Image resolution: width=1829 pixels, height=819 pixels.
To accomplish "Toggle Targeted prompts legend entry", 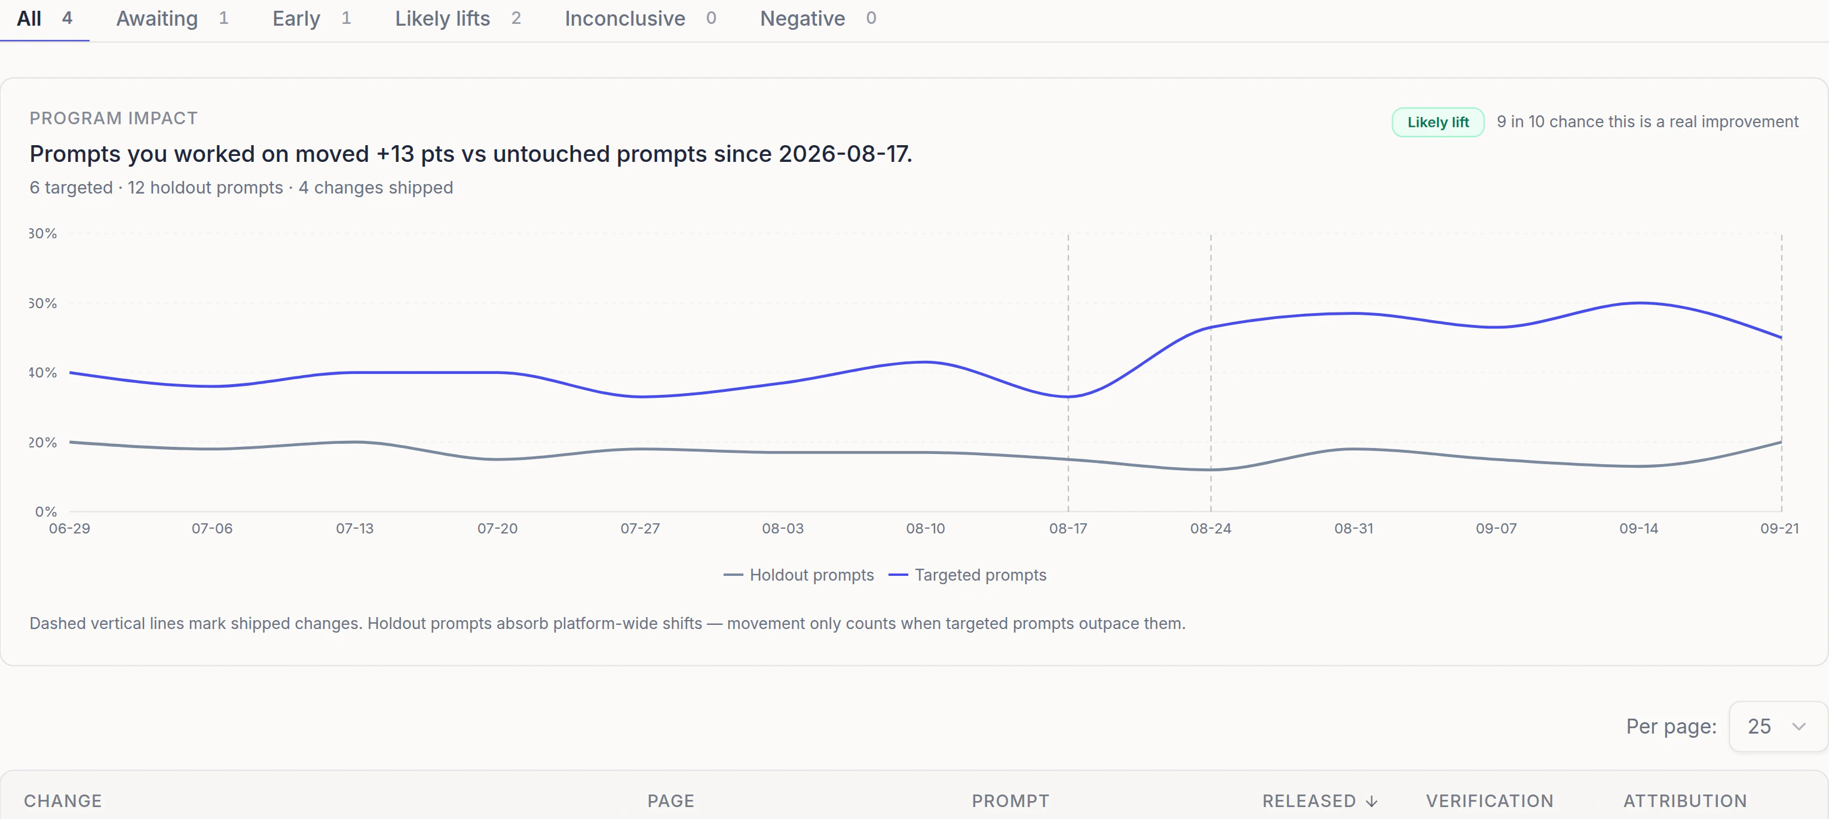I will [x=968, y=575].
